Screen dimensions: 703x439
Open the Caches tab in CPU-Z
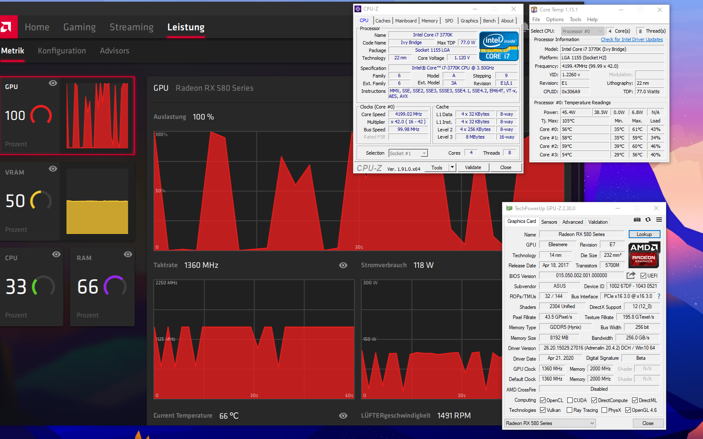tap(382, 21)
